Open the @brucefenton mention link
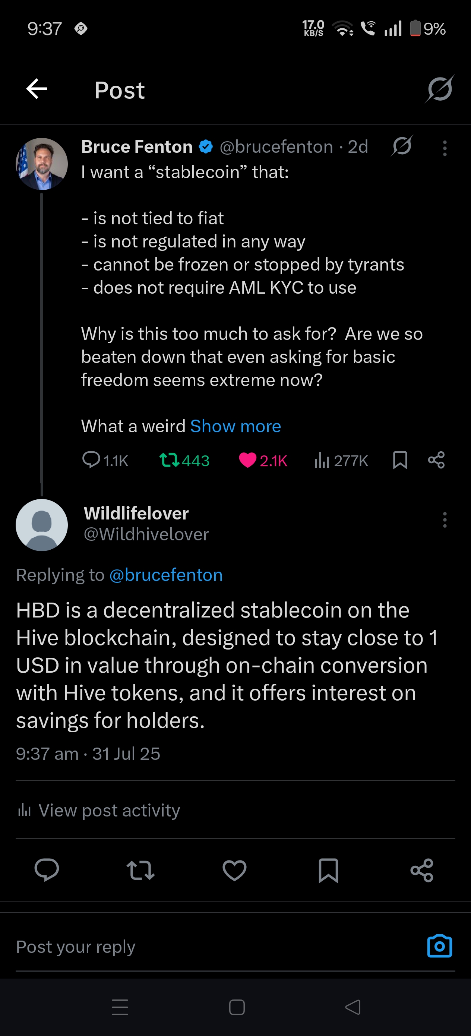Image resolution: width=471 pixels, height=1036 pixels. coord(166,575)
